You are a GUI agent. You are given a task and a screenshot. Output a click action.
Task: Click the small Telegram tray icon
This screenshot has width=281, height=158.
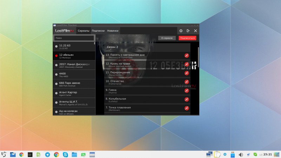(x=225, y=154)
